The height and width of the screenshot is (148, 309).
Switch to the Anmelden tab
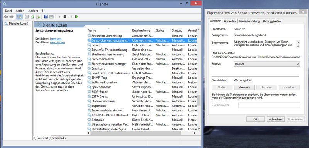coord(230,21)
